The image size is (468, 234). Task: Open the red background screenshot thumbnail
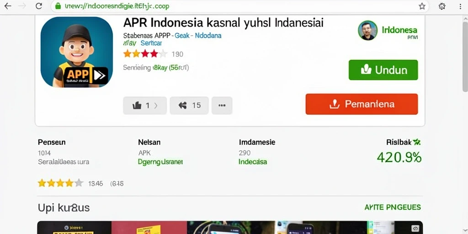click(149, 228)
